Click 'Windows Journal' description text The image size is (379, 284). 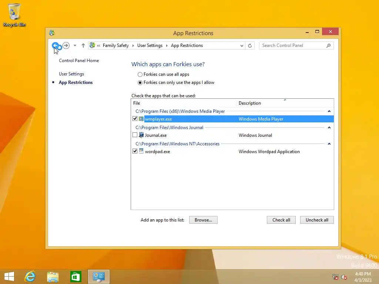click(x=255, y=135)
